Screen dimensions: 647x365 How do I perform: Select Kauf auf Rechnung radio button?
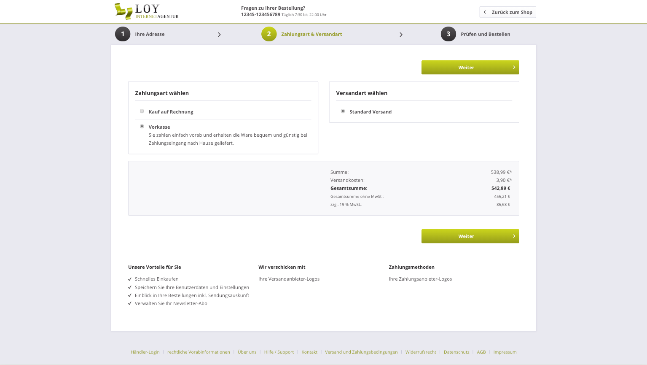click(x=142, y=111)
